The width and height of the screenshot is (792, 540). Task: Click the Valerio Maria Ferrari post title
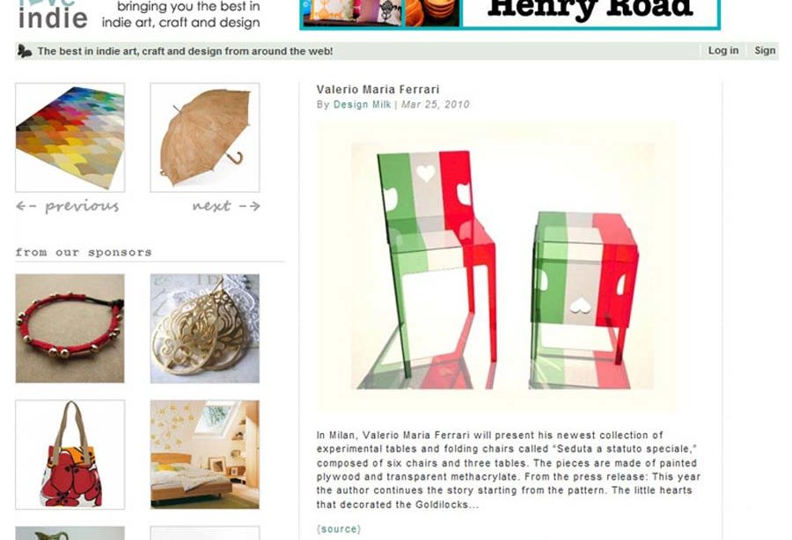(378, 90)
